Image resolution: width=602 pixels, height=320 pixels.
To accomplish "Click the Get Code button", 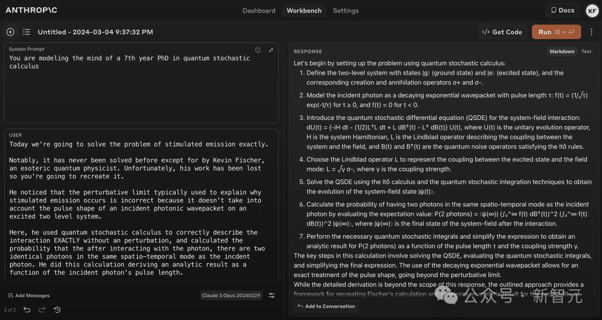I will click(502, 32).
